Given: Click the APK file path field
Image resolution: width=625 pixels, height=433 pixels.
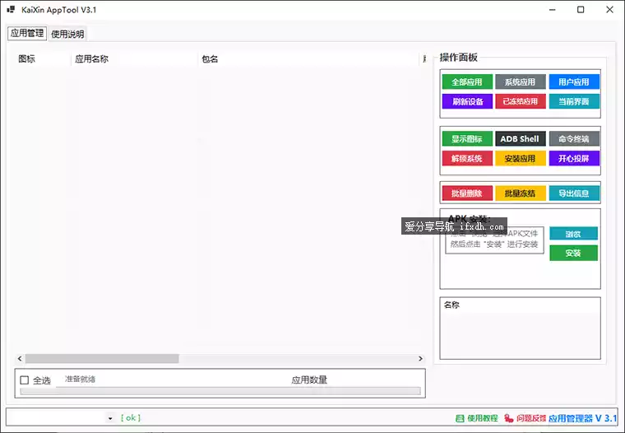Looking at the screenshot, I should click(494, 240).
